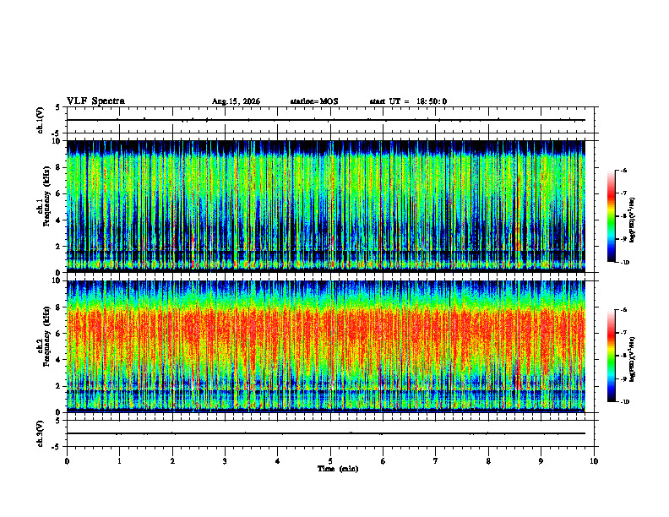Image resolution: width=669 pixels, height=517 pixels.
Task: Click the "-10" label on ch.2 color bar
Action: 625,402
